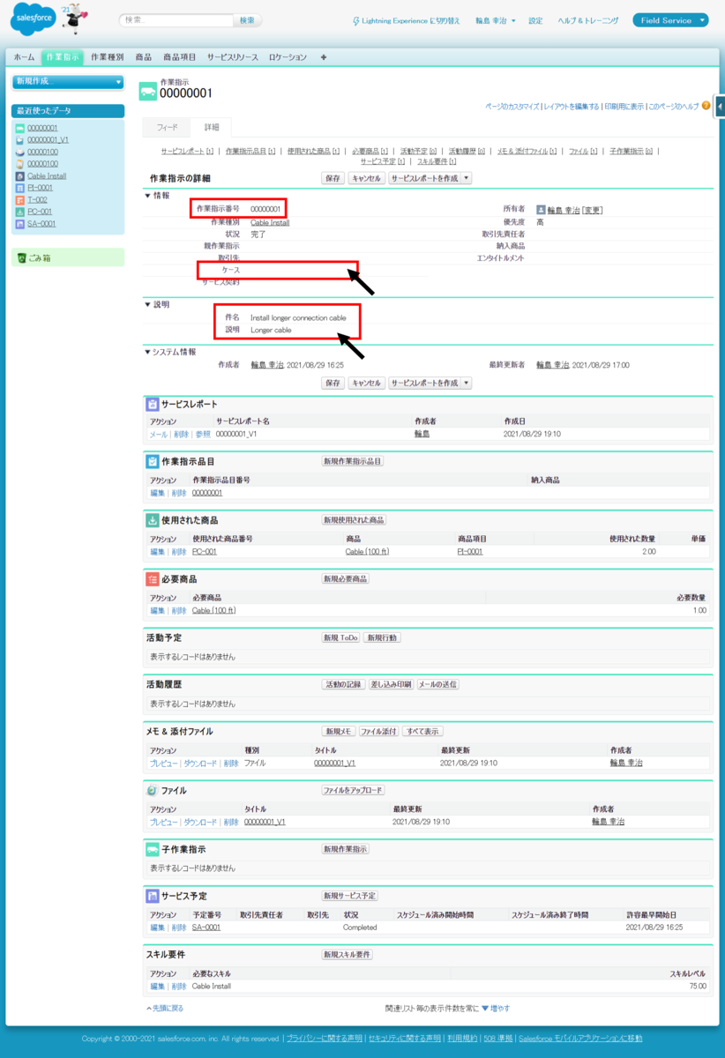Viewport: 725px width, 1058px height.
Task: Click the ファイル related list icon
Action: pos(153,790)
